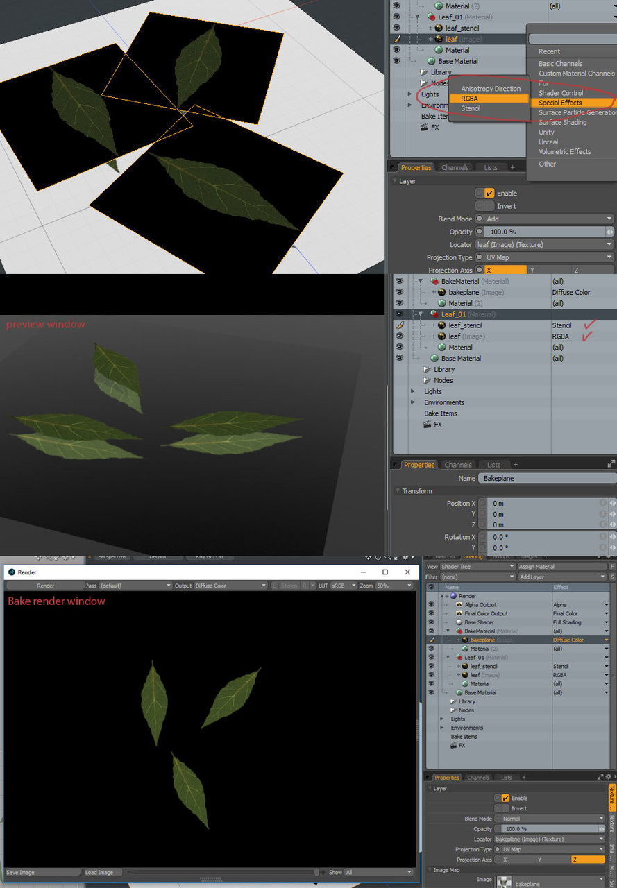Click the gear icon on the Normal-blend properties panel
The image size is (617, 888).
(x=609, y=777)
